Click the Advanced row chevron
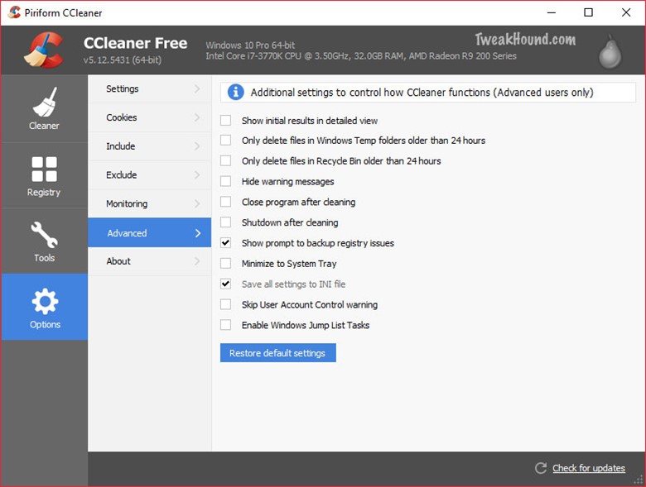 (x=198, y=233)
